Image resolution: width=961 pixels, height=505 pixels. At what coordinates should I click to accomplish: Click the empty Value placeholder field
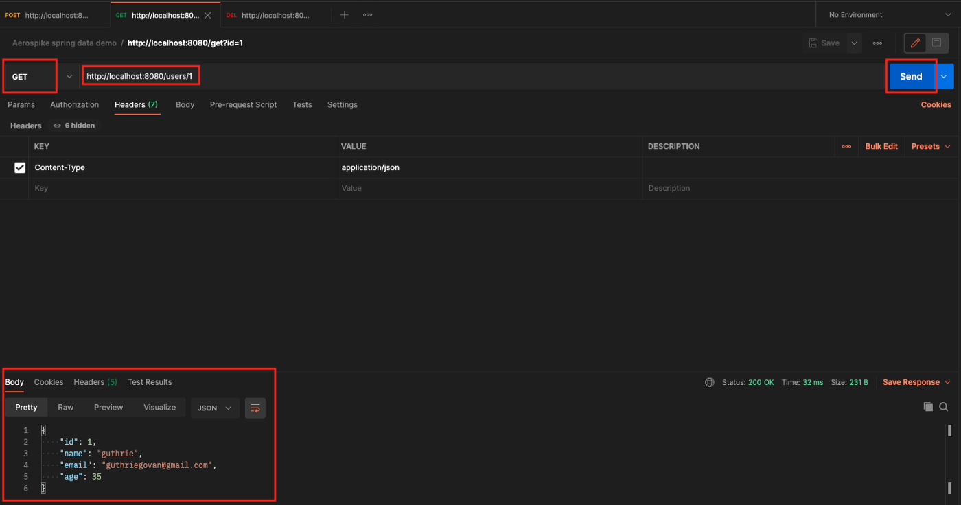point(489,188)
